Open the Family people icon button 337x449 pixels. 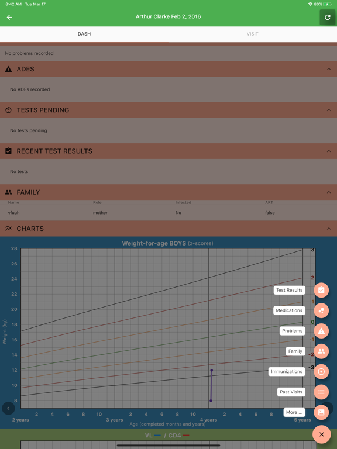(321, 351)
